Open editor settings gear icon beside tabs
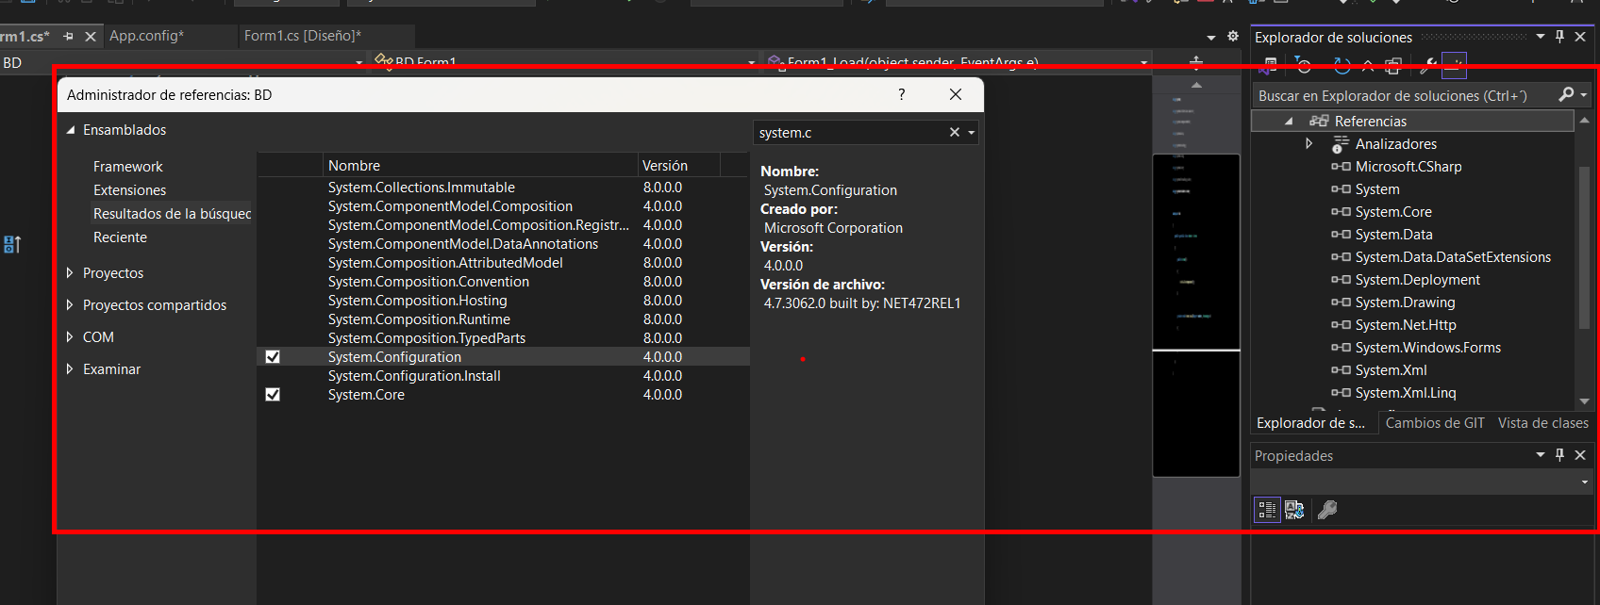1600x605 pixels. (x=1232, y=36)
